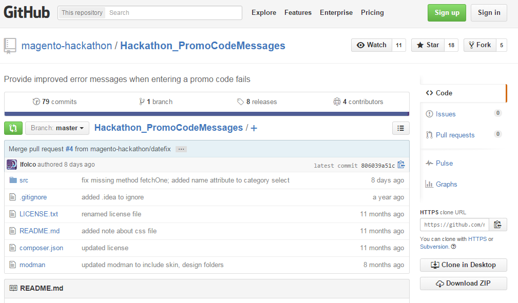Open the Pulse tab

pos(463,163)
